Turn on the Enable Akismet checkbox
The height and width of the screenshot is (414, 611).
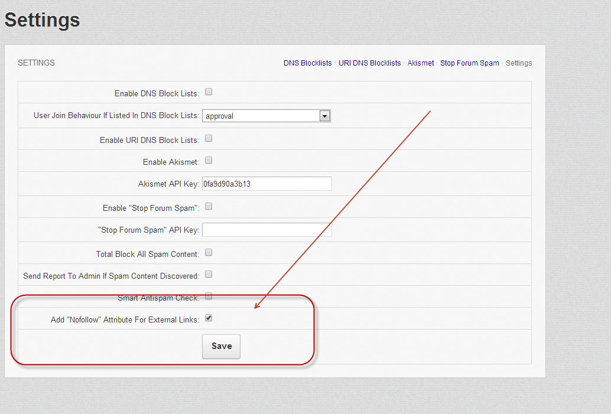click(208, 161)
